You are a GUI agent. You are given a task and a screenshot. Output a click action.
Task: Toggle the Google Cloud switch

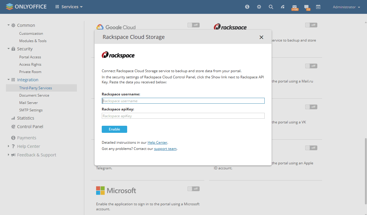point(193,25)
